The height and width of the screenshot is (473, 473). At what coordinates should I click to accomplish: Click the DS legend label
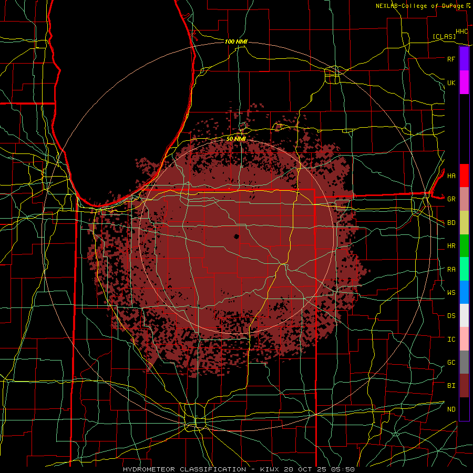point(451,316)
